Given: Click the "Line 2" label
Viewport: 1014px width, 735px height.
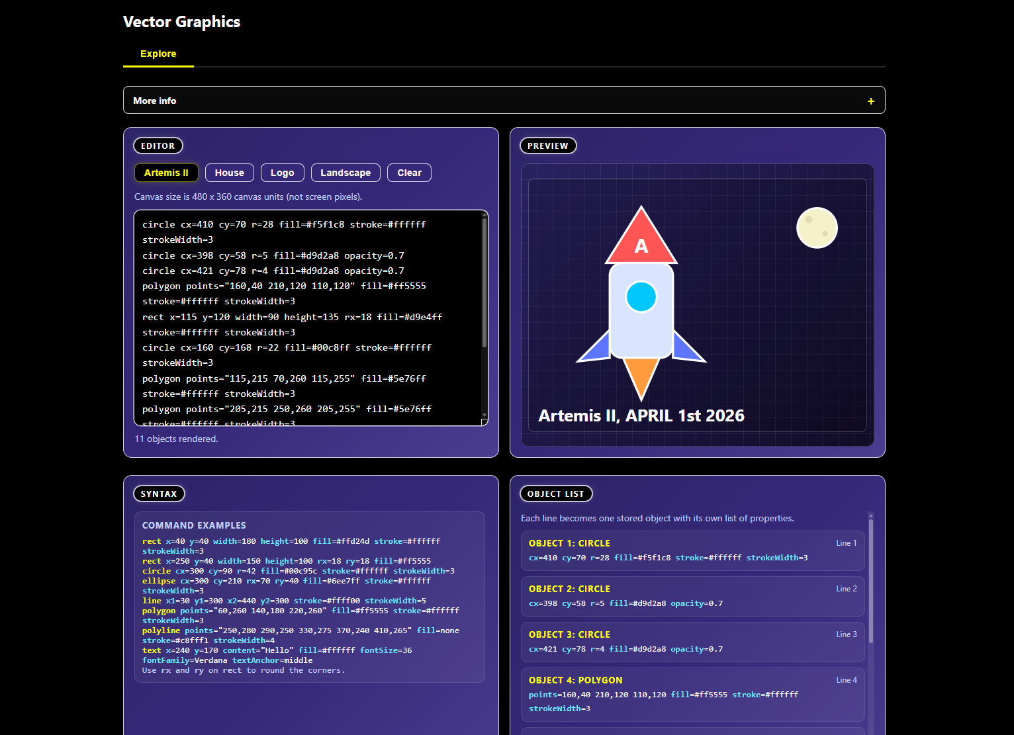Looking at the screenshot, I should pos(846,589).
